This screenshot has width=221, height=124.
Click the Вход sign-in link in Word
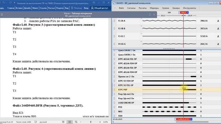(x=86, y=8)
